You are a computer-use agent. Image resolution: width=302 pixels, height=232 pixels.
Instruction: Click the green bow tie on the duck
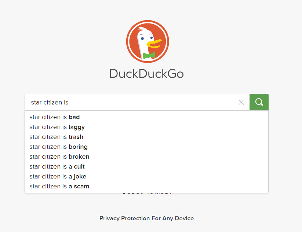point(149,55)
